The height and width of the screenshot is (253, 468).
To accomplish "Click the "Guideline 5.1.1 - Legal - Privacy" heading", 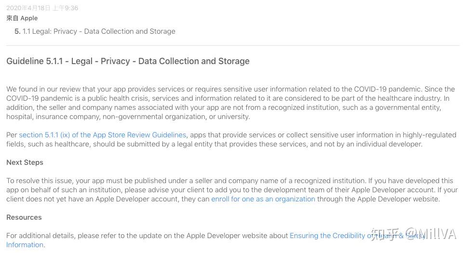I will [128, 61].
